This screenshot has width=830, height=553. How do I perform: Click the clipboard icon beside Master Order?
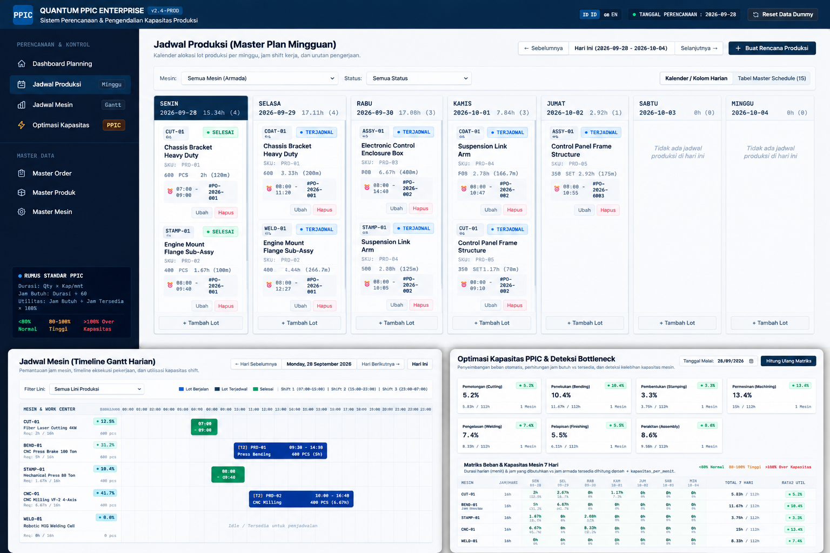point(22,173)
